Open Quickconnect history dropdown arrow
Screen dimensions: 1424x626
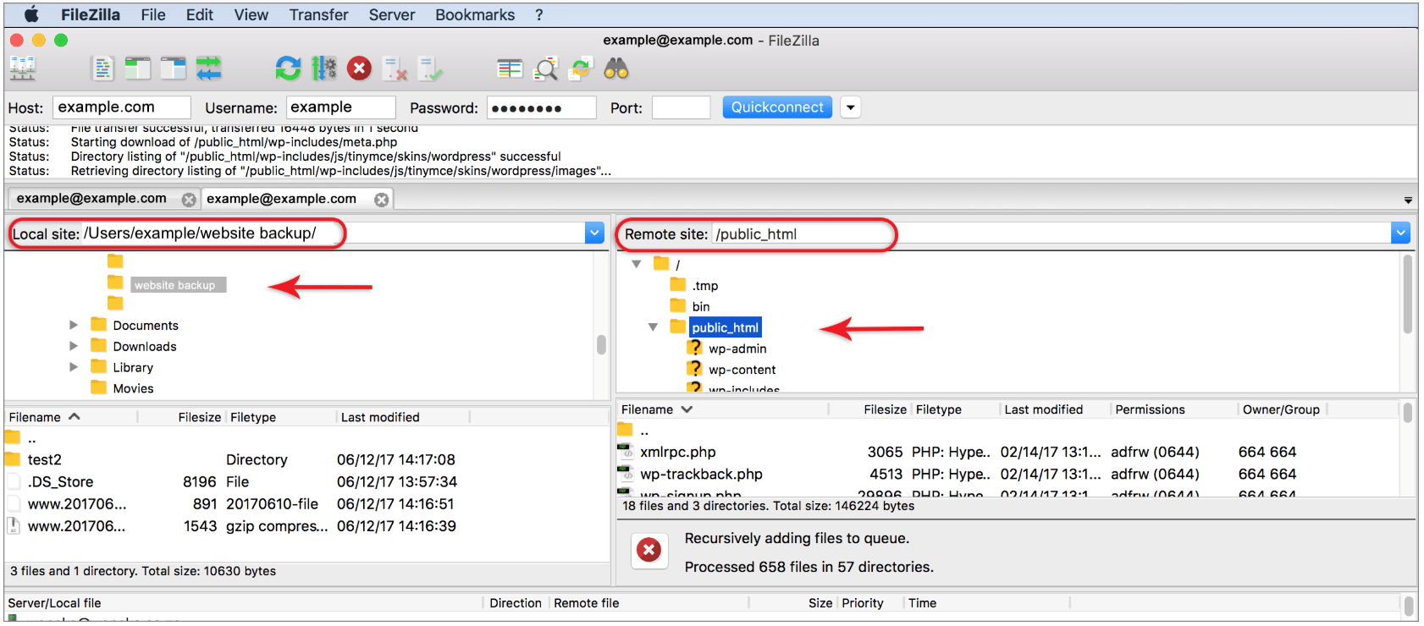pos(851,107)
